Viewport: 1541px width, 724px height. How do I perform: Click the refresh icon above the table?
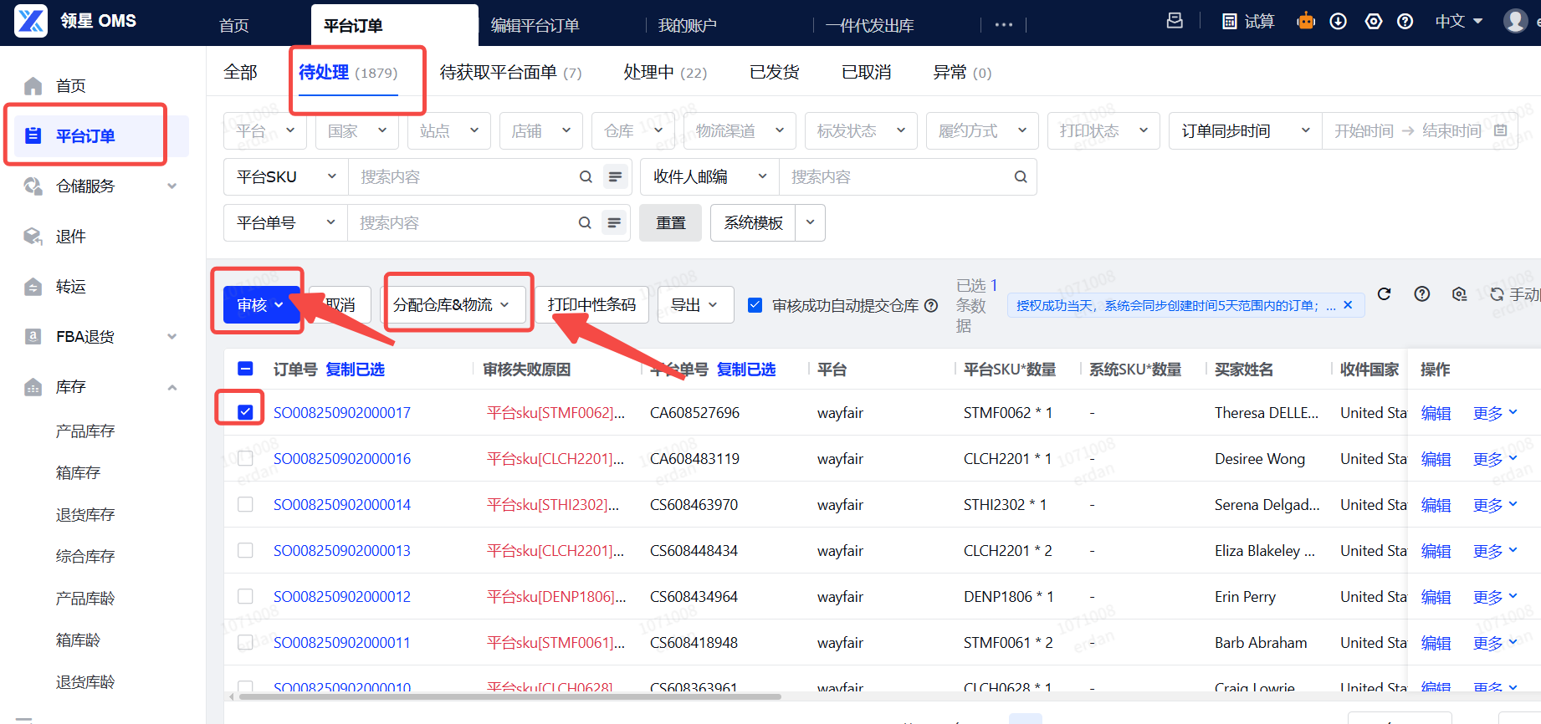[x=1385, y=293]
